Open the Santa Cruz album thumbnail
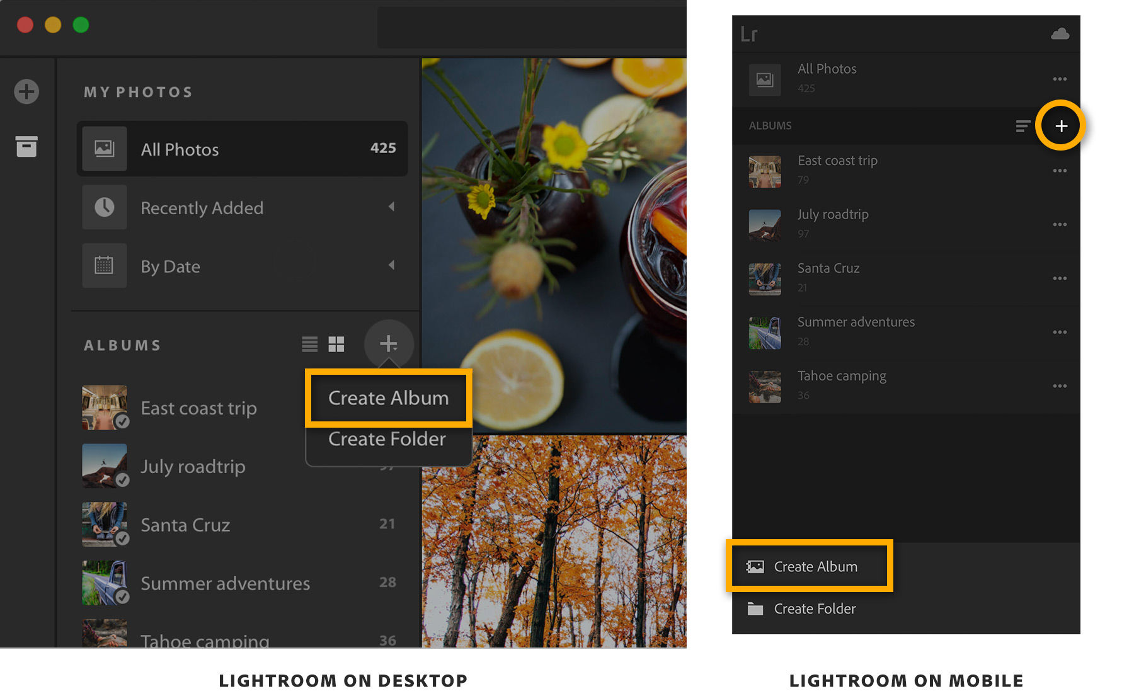Viewport: 1134px width, 696px height. (105, 524)
